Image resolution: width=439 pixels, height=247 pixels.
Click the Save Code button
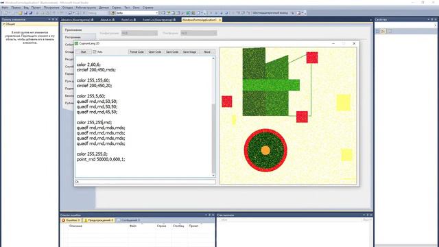pos(172,52)
